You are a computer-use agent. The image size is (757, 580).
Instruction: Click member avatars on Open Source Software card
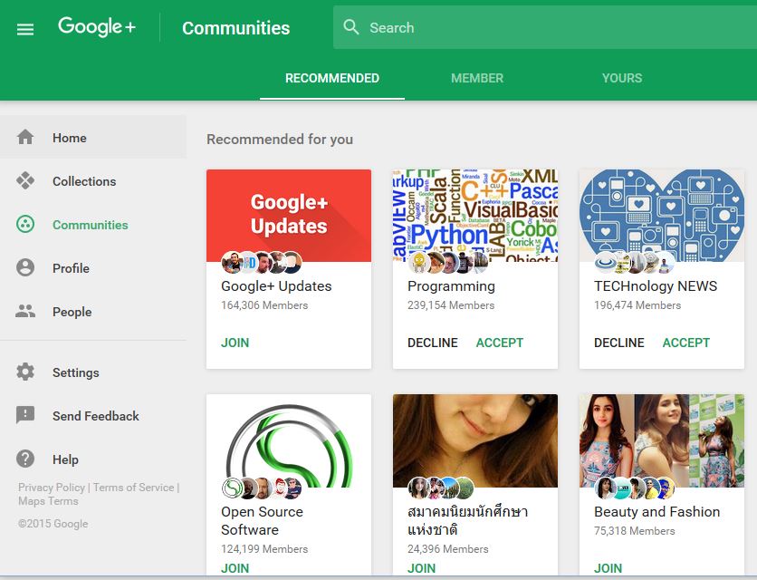click(x=262, y=488)
